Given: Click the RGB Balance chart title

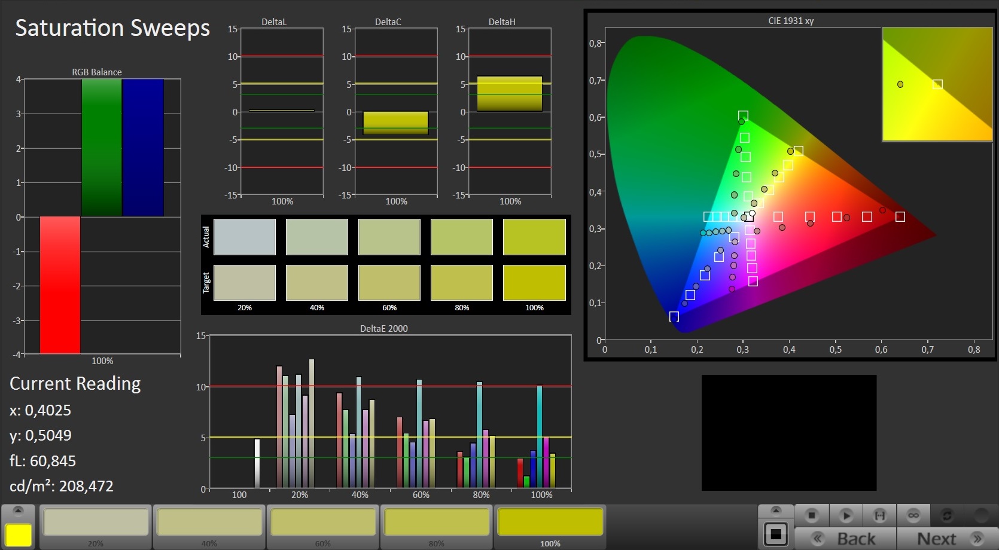Looking at the screenshot, I should click(x=97, y=72).
